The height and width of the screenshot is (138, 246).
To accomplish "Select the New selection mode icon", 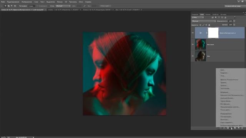I will pyautogui.click(x=5, y=6).
